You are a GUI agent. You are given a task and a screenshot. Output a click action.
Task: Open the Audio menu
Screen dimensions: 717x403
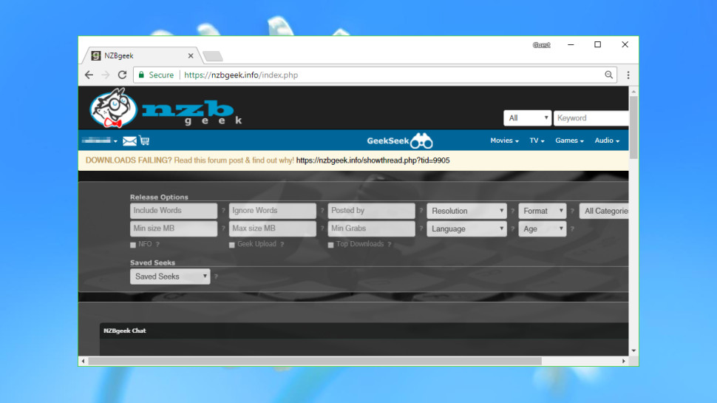coord(607,140)
